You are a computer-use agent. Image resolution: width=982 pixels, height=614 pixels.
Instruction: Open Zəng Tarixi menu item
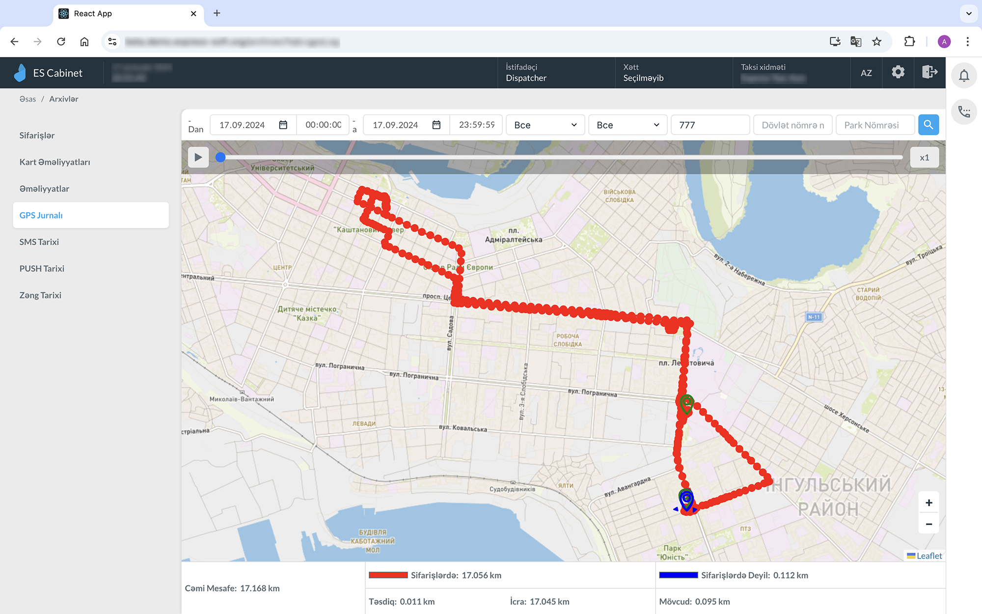tap(40, 295)
